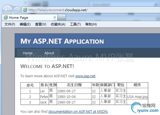Open the 帮助(H) menu
Screen dimensions: 160x115
coord(91,24)
